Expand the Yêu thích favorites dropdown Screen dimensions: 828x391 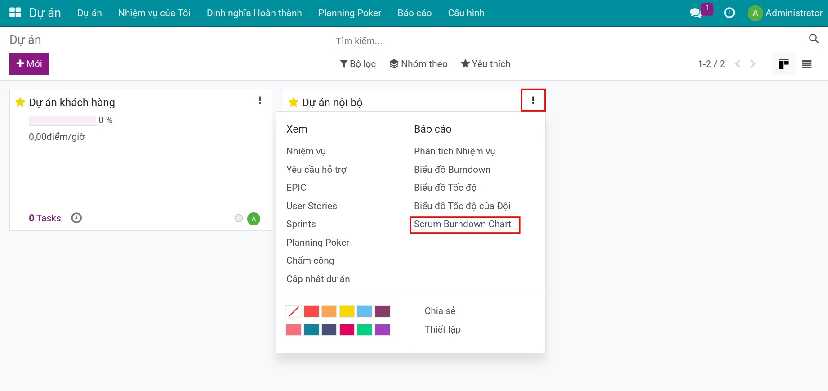[486, 64]
